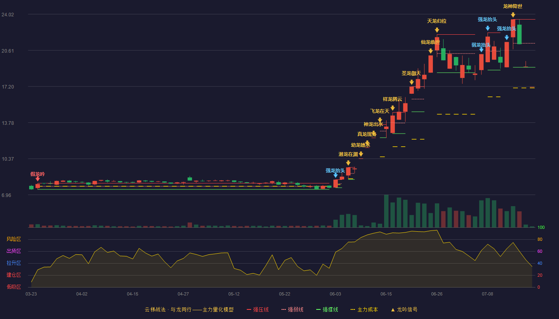
Task: Click the 03-23 date label
Action: 31,294
